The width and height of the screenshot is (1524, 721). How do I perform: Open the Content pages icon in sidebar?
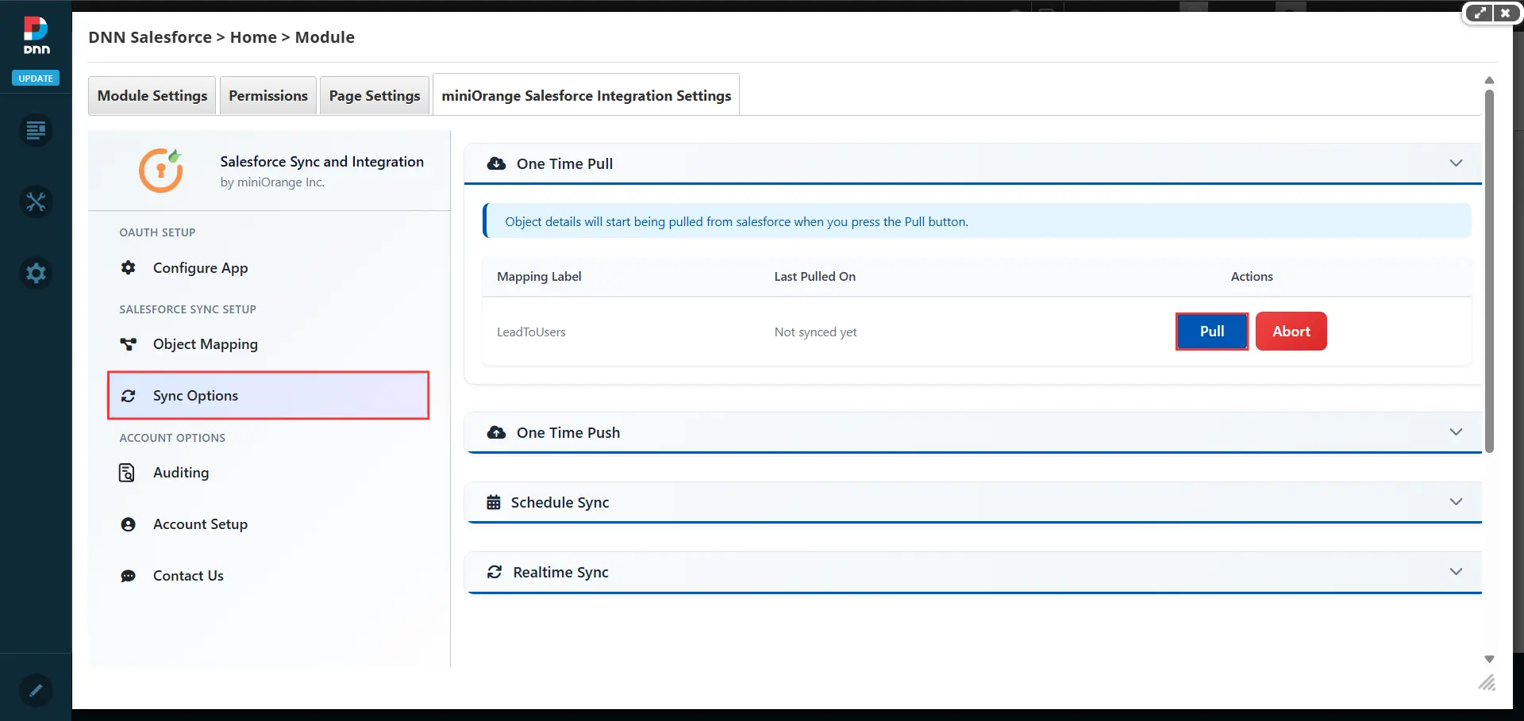[36, 130]
